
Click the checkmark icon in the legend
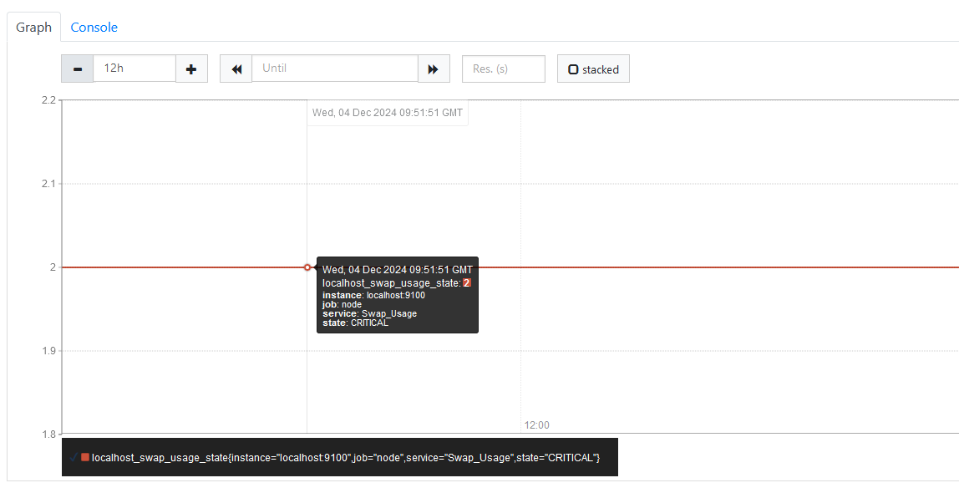tap(74, 457)
